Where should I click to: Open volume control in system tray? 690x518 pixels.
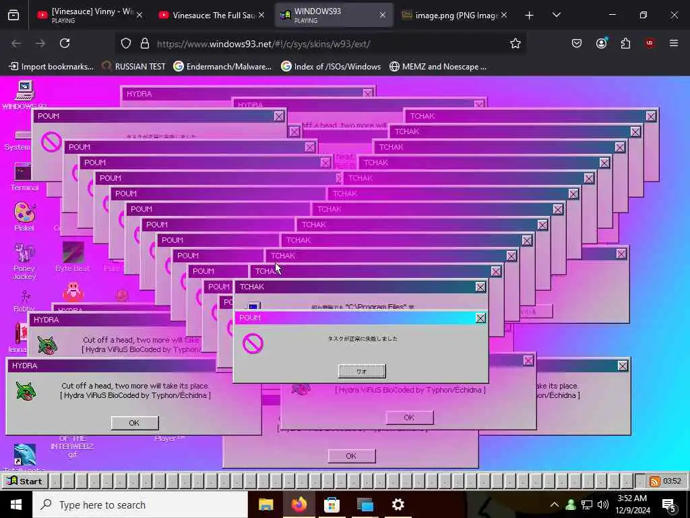tap(603, 505)
